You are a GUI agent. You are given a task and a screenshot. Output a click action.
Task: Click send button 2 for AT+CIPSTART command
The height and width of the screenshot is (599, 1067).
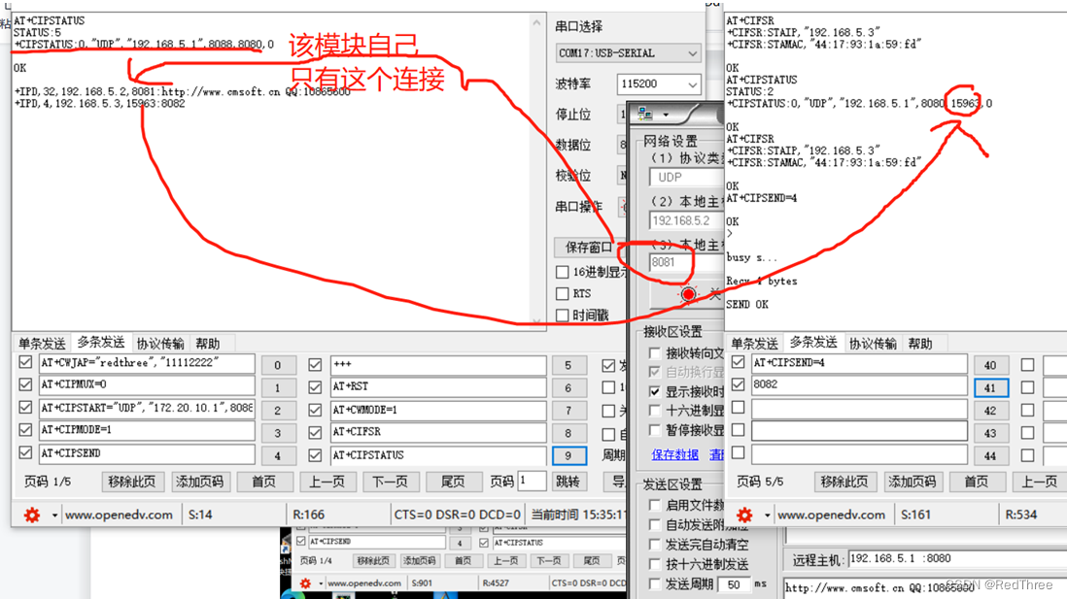pos(278,410)
